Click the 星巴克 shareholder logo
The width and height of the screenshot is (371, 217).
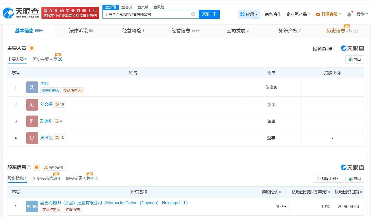[32, 206]
